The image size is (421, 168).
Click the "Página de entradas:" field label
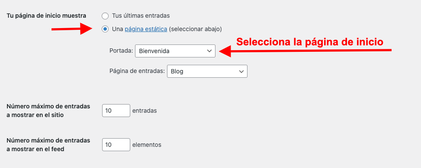137,71
